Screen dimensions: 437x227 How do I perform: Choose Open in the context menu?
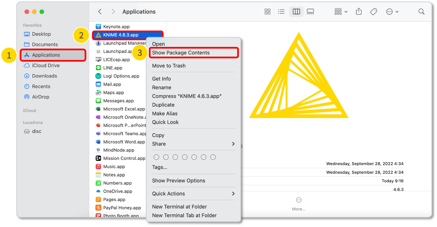158,44
